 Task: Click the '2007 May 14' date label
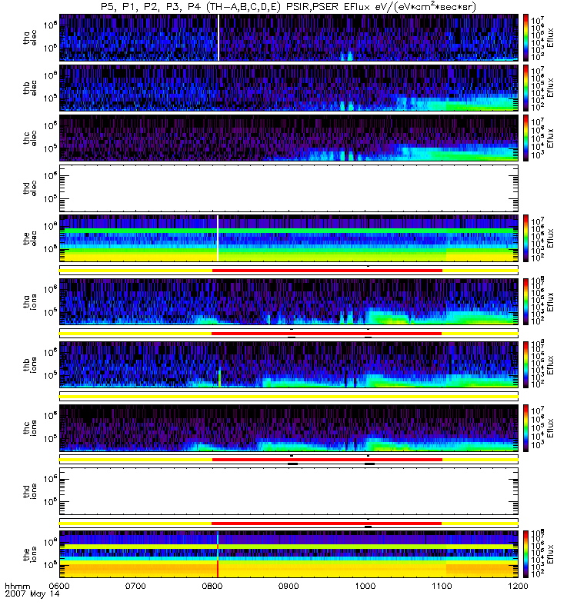pos(32,593)
